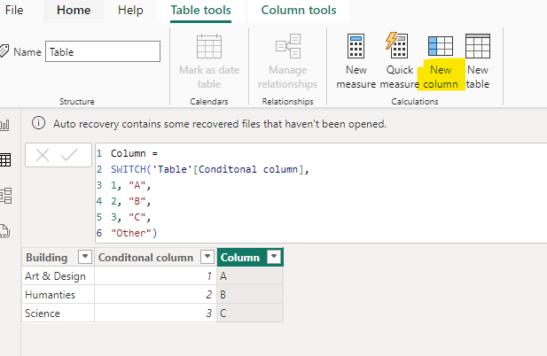Click New table icon
The width and height of the screenshot is (547, 356).
coord(478,46)
